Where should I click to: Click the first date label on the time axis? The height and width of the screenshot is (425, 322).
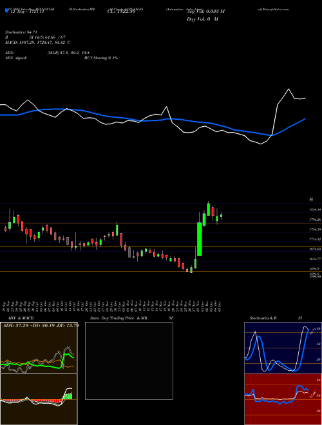(x=5, y=307)
